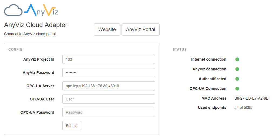Click the 'Authentificated' status label

[x=213, y=79]
